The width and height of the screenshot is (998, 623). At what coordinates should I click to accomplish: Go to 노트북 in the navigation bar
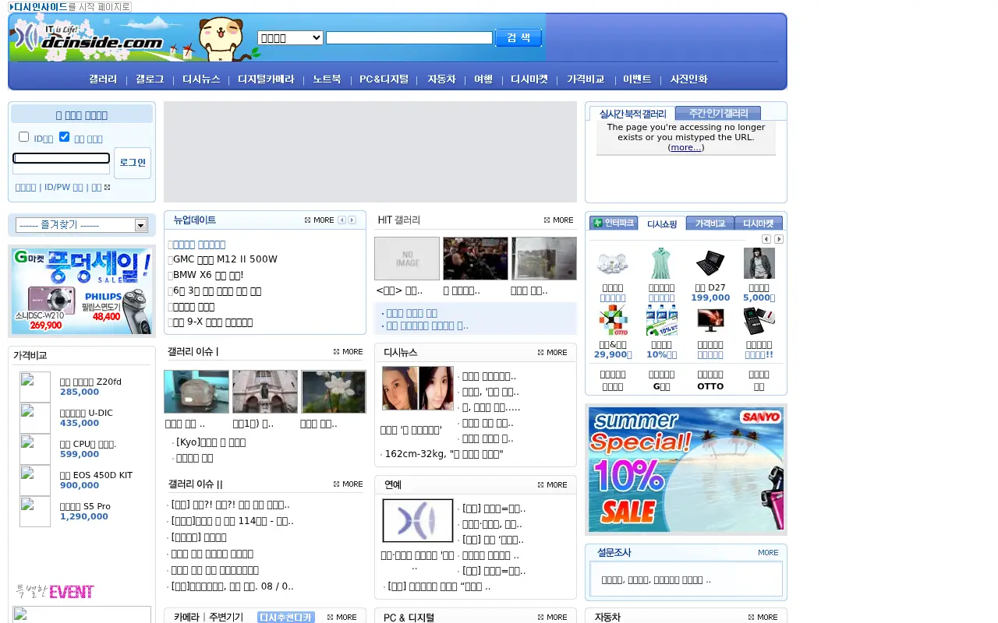tap(327, 79)
